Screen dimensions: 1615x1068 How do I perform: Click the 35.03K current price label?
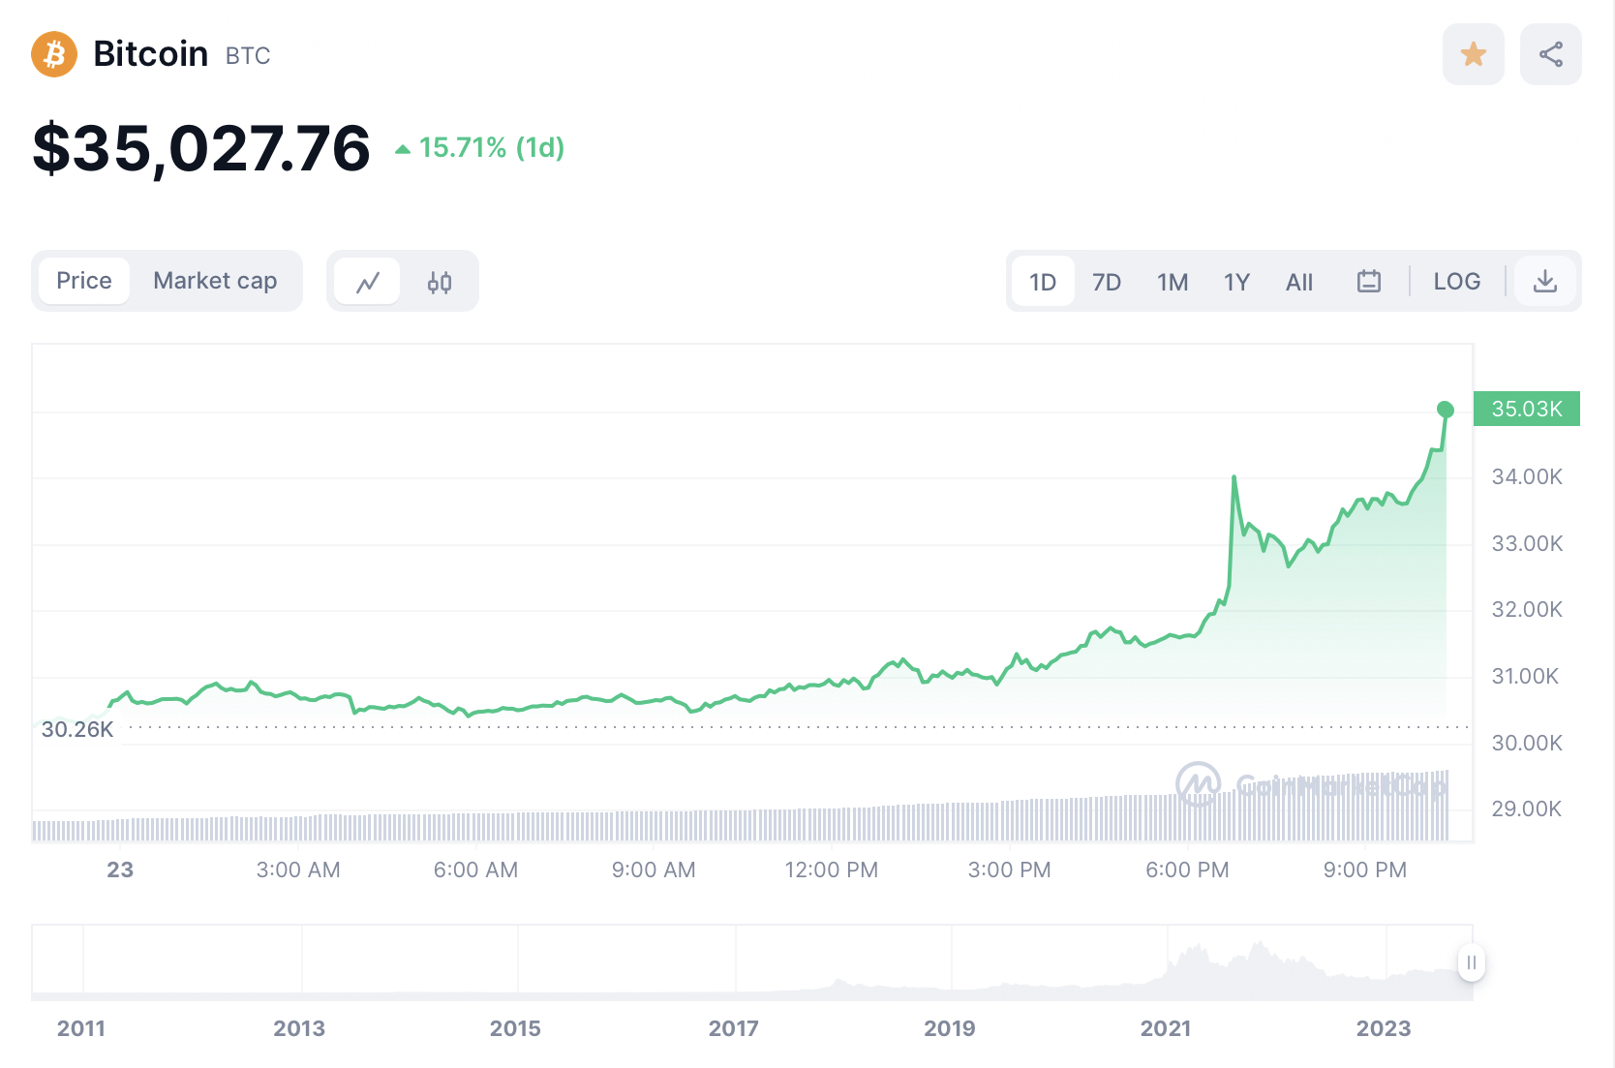1526,409
